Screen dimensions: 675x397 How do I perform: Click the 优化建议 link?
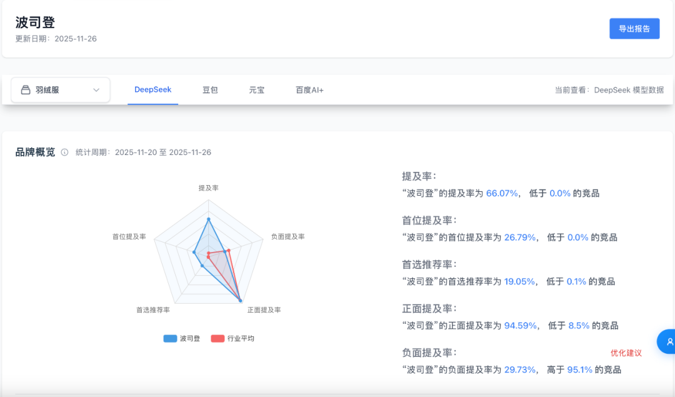click(626, 353)
